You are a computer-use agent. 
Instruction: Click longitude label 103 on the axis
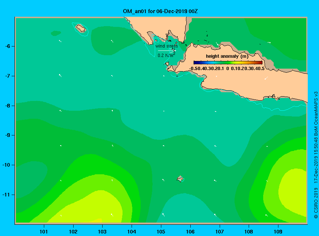(102, 232)
